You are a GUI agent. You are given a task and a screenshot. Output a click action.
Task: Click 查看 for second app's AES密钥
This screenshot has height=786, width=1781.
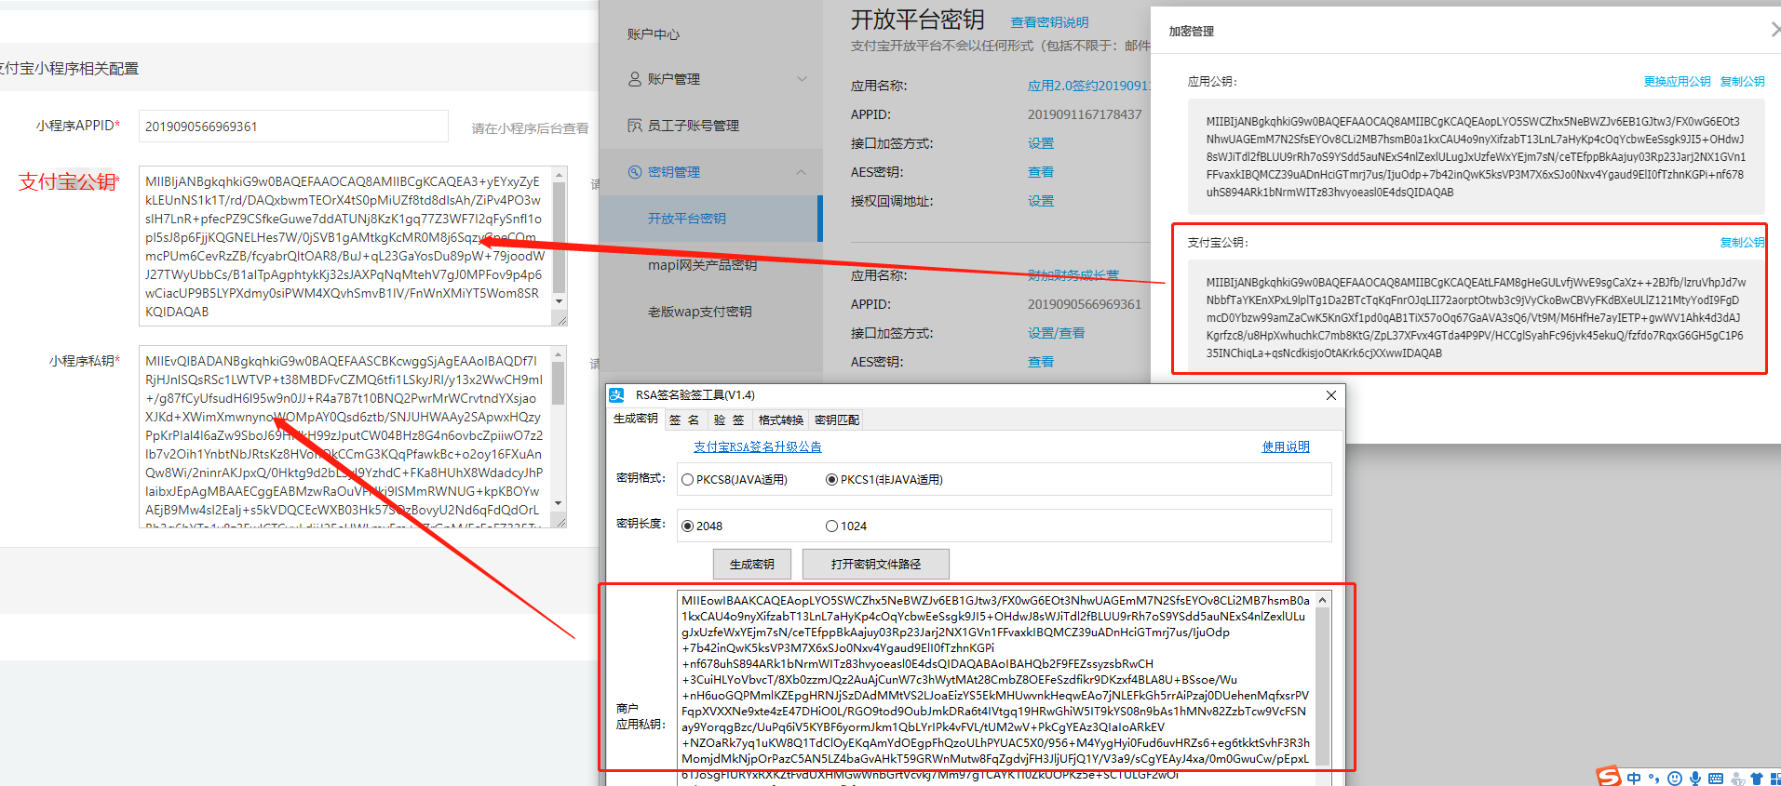(1041, 362)
